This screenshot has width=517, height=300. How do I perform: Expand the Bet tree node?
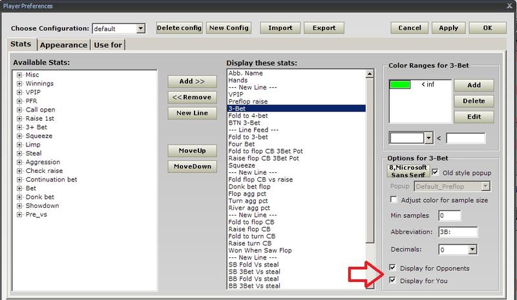pos(19,188)
